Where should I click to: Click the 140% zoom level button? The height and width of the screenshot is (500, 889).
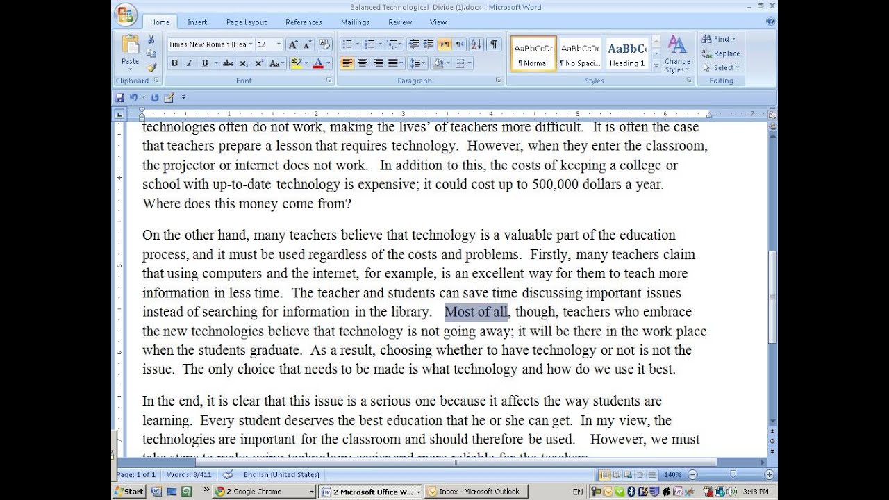672,474
